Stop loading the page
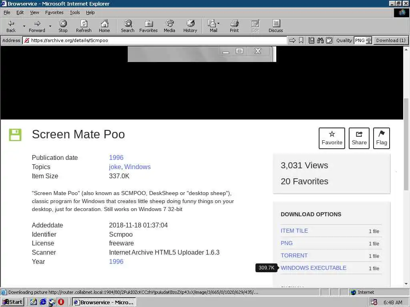The width and height of the screenshot is (410, 307). (x=63, y=26)
